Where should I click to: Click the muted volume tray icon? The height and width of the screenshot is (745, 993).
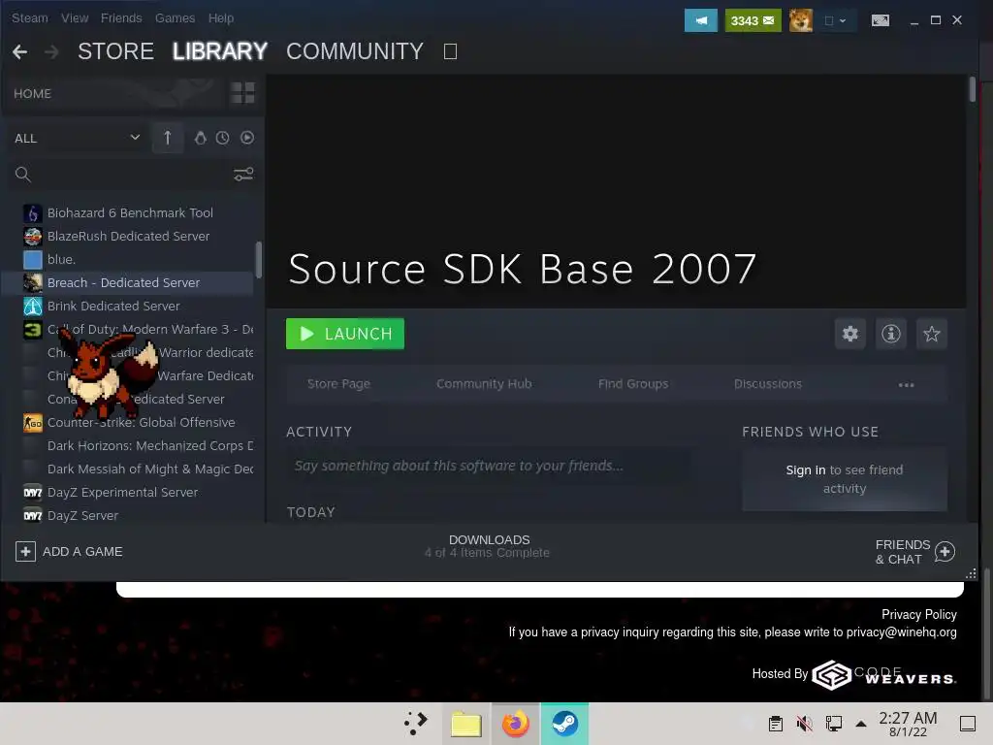tap(804, 724)
